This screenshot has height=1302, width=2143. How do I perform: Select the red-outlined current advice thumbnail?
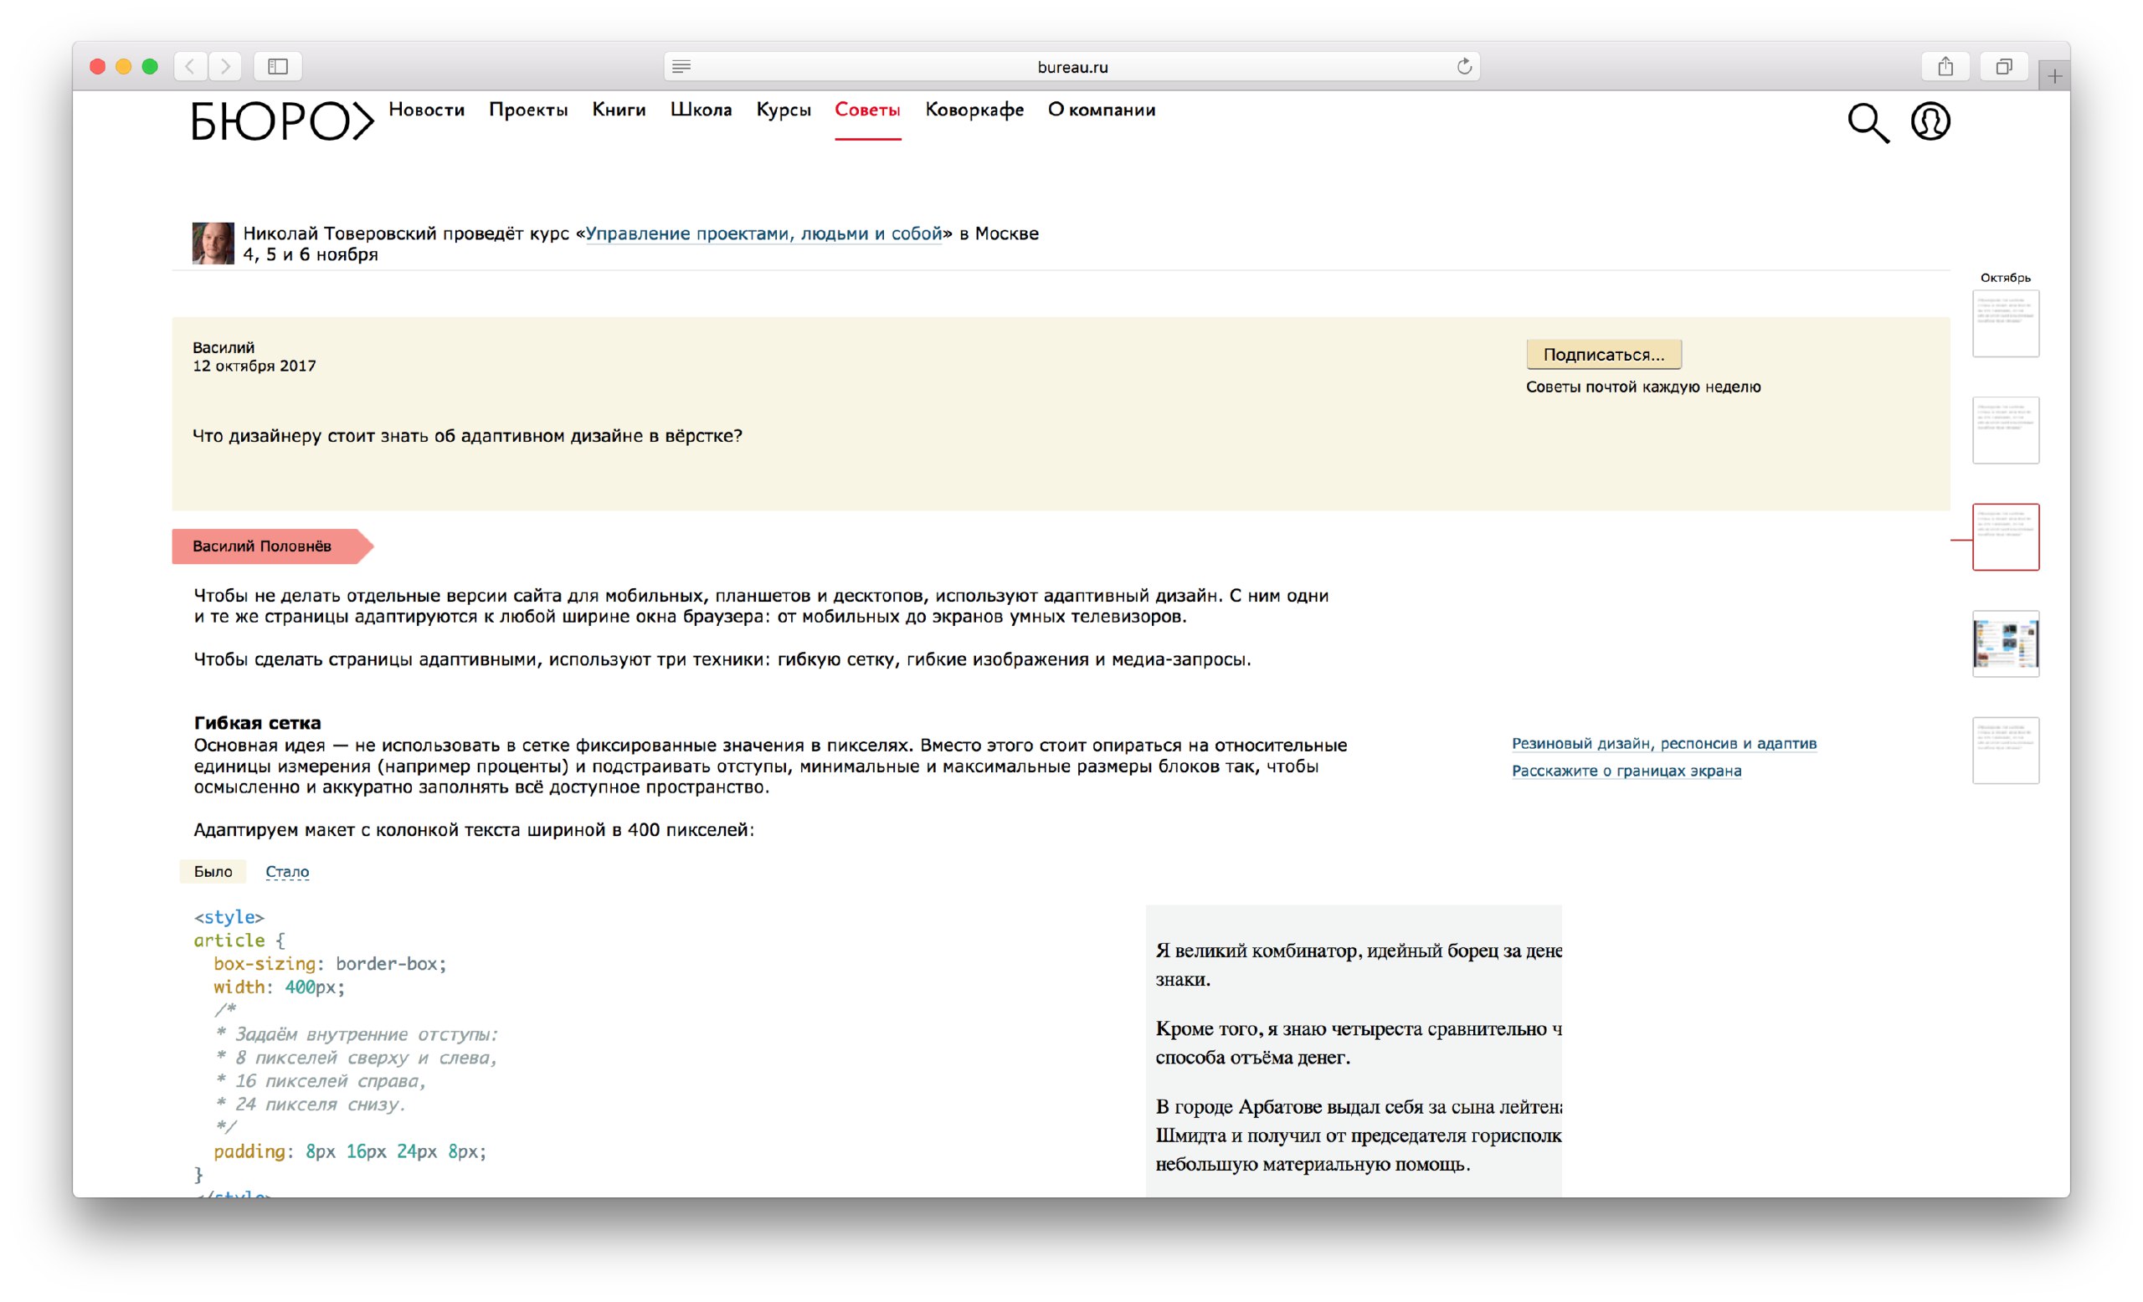click(2005, 537)
